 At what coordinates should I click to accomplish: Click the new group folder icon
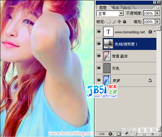(135, 134)
